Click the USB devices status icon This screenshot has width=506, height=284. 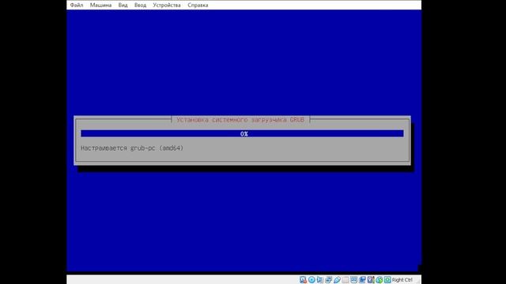pos(337,280)
